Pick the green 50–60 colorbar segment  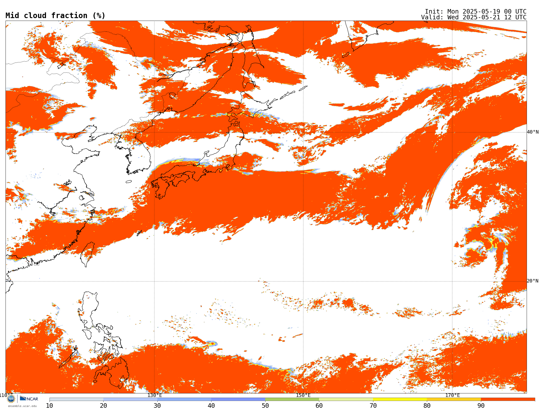pyautogui.click(x=292, y=399)
